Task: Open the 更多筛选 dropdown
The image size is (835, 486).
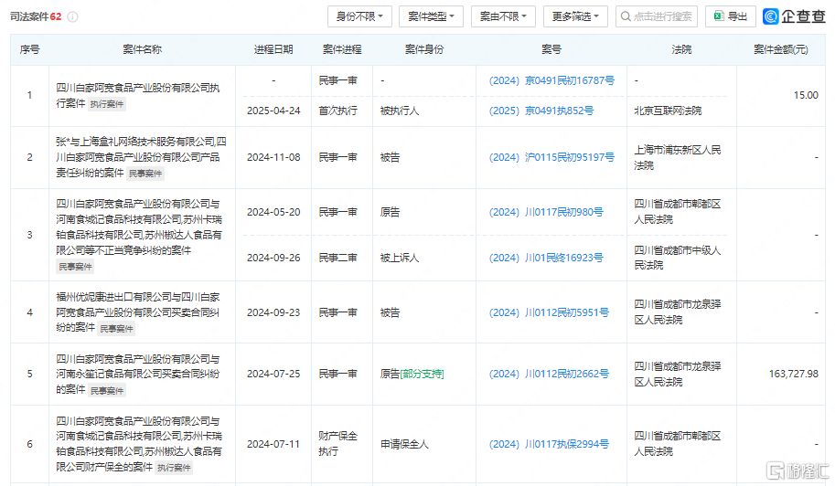Action: coord(575,16)
